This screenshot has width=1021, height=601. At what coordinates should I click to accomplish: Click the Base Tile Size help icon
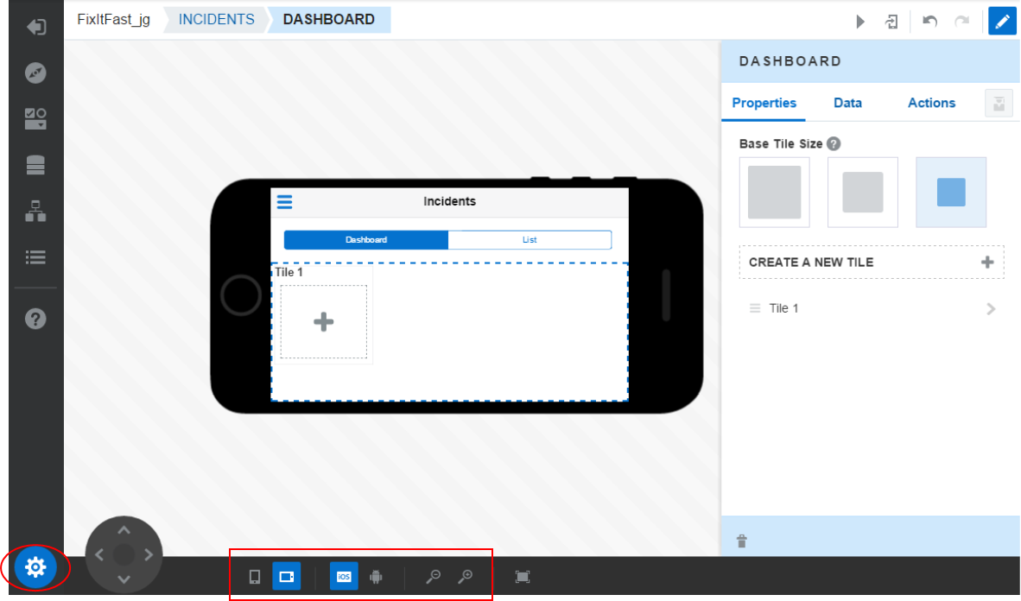click(834, 144)
